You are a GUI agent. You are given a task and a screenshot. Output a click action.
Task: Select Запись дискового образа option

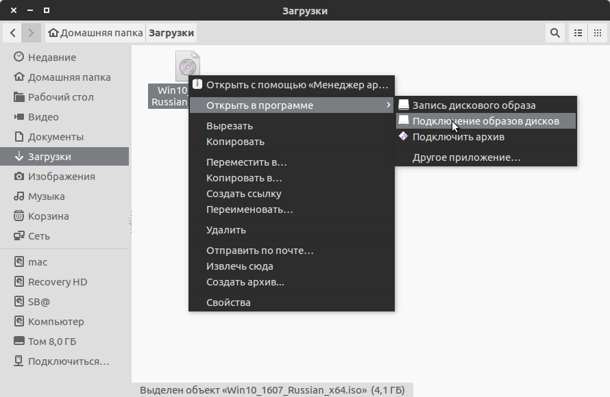pos(474,105)
